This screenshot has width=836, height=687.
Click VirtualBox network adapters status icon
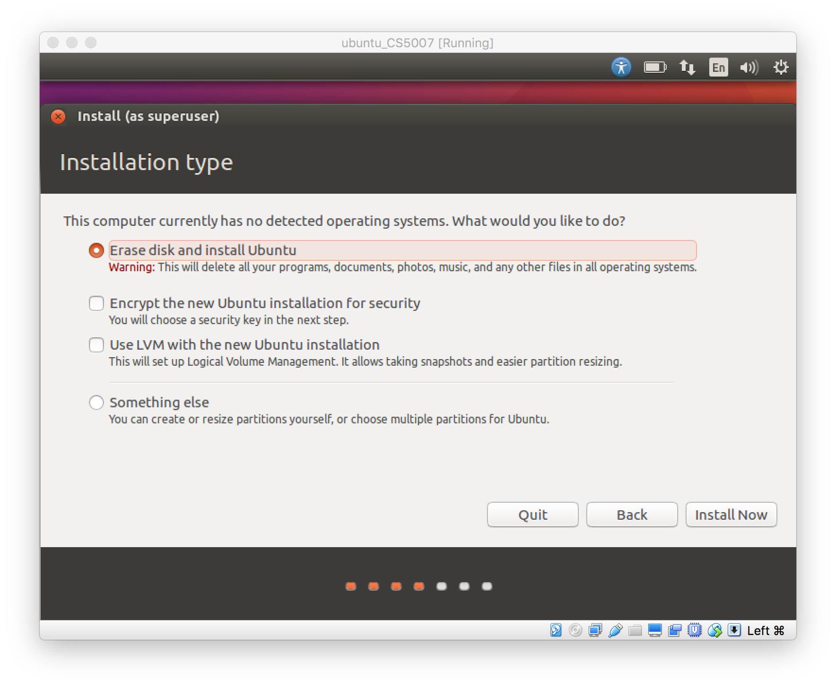(x=595, y=630)
